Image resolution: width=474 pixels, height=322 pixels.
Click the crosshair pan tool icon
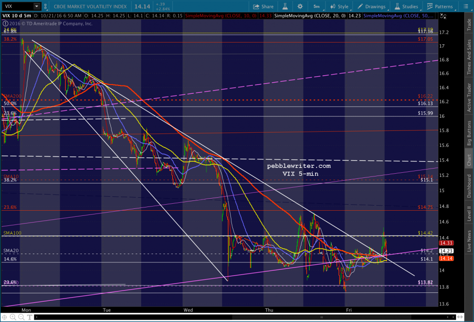click(x=5, y=317)
